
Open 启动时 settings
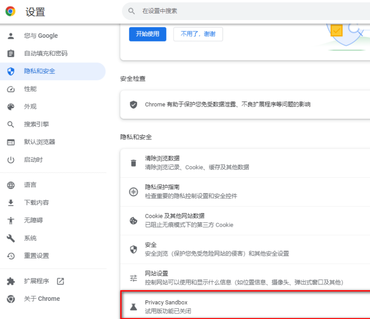point(53,160)
